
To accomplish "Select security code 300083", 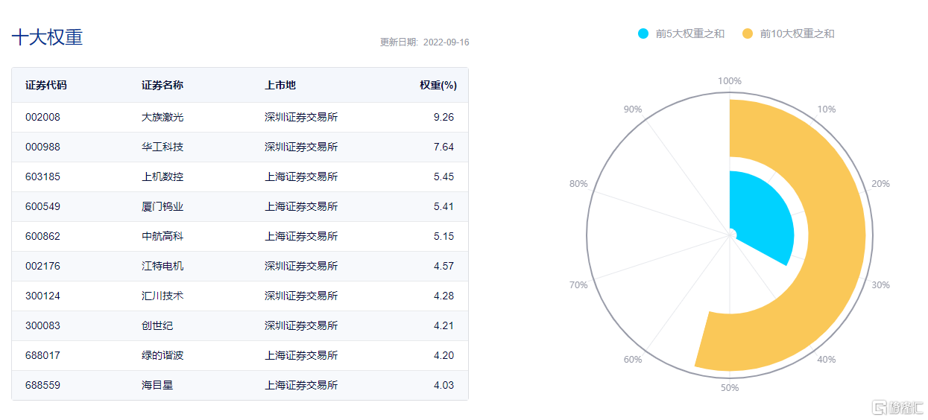I will point(42,325).
